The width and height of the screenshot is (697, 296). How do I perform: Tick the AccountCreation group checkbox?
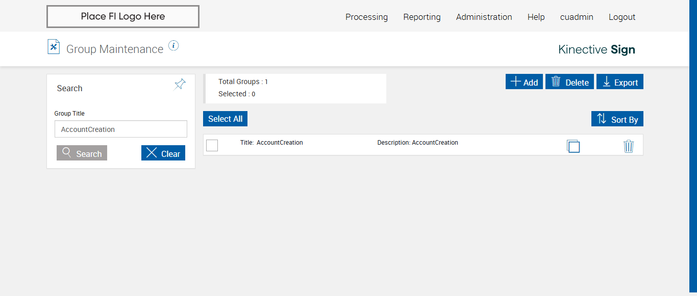pyautogui.click(x=212, y=145)
